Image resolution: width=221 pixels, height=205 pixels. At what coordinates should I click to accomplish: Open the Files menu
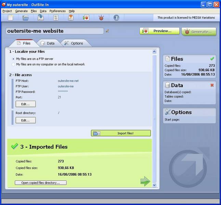34,11
